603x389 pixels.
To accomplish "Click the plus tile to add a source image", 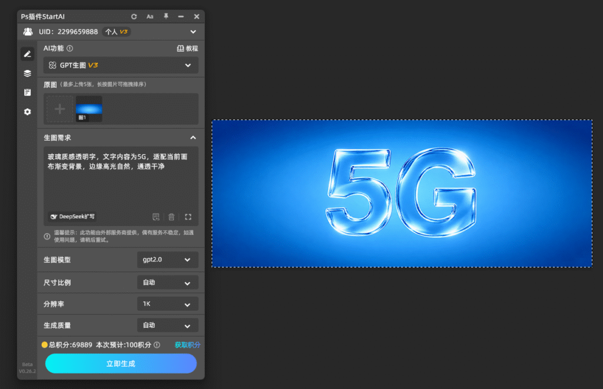I will 59,109.
